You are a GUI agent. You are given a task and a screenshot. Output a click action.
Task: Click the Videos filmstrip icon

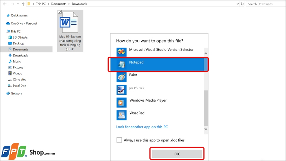[x=10, y=73]
